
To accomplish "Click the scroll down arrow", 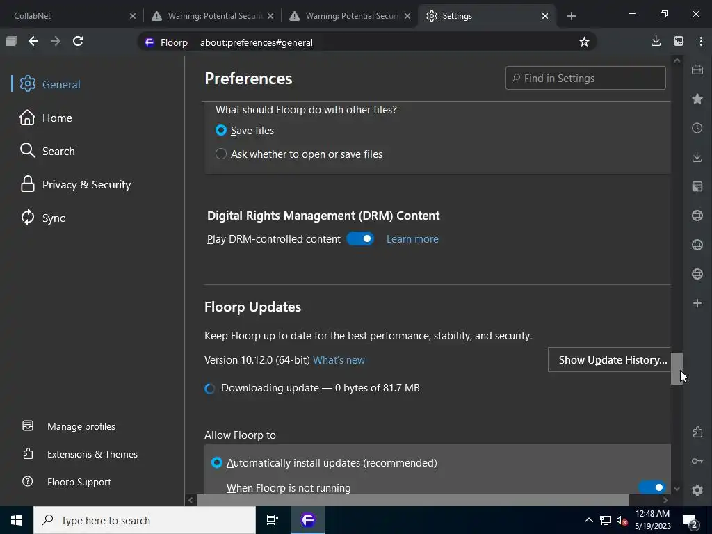I will coord(677,489).
